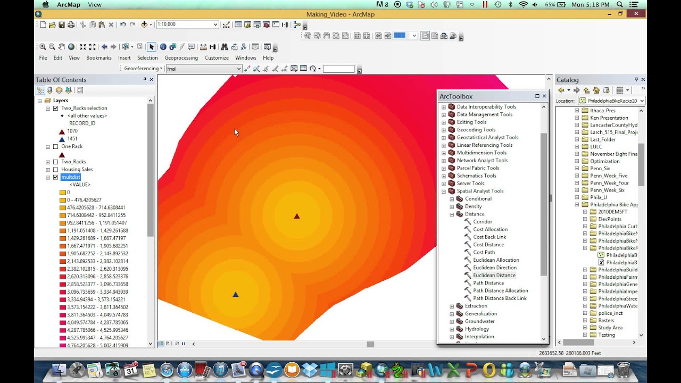Select the Rasters folder in Catalog
681x383 pixels.
pyautogui.click(x=606, y=321)
